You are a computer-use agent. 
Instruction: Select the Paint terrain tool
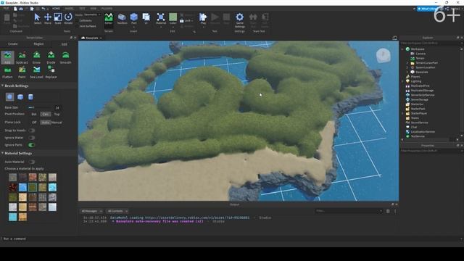coord(22,72)
